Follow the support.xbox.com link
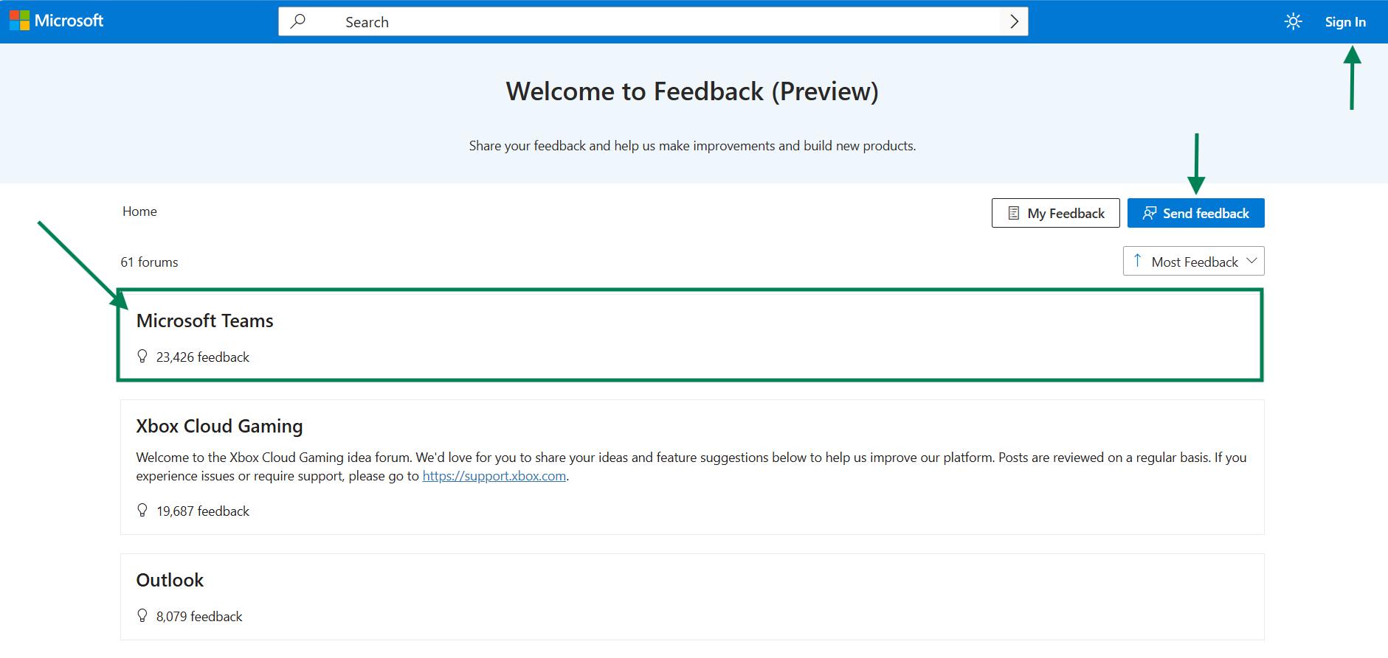 tap(494, 476)
